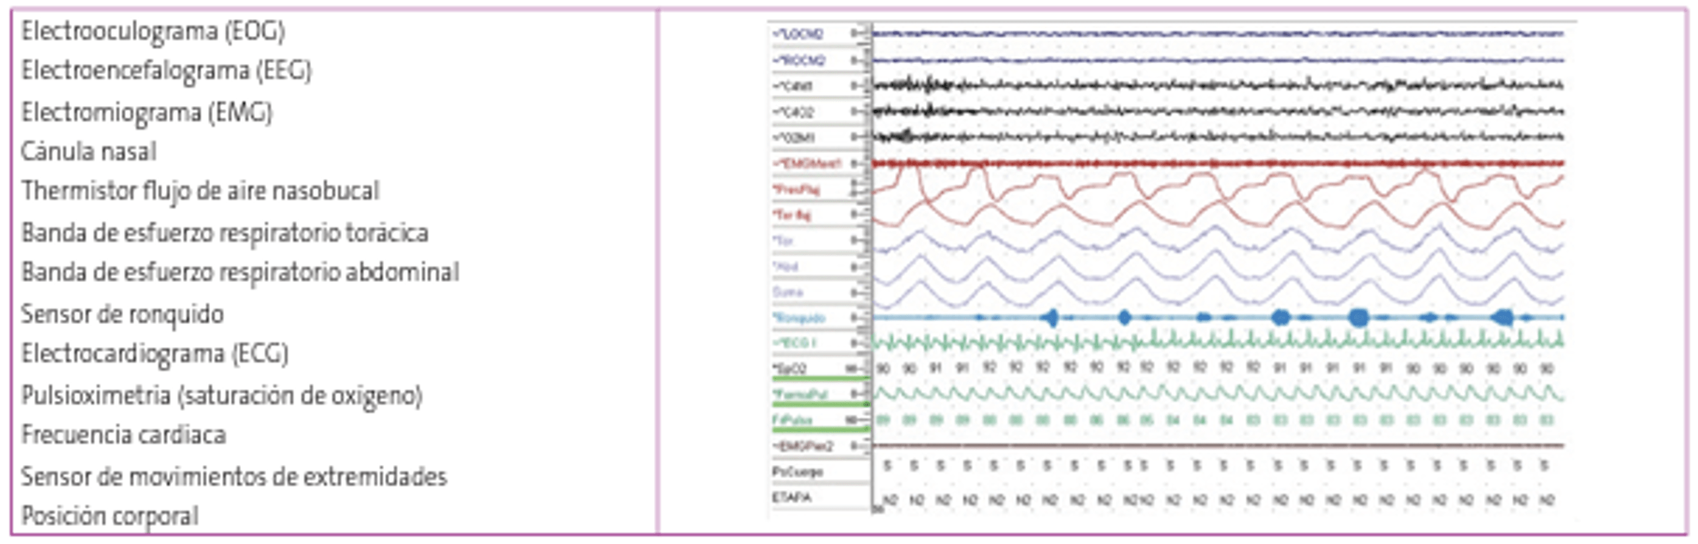This screenshot has height=544, width=1698.
Task: Click 'Banda de esfuerzo respiratorio torácica'
Action: coord(225,232)
